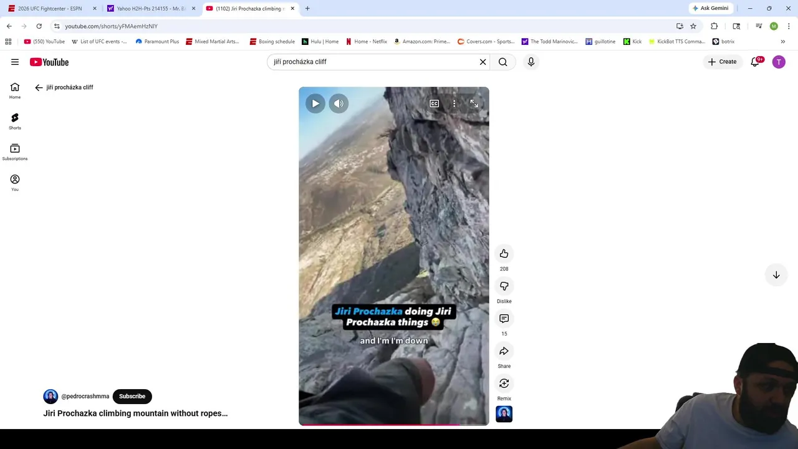Open the Hulu | Home bookmark

320,42
